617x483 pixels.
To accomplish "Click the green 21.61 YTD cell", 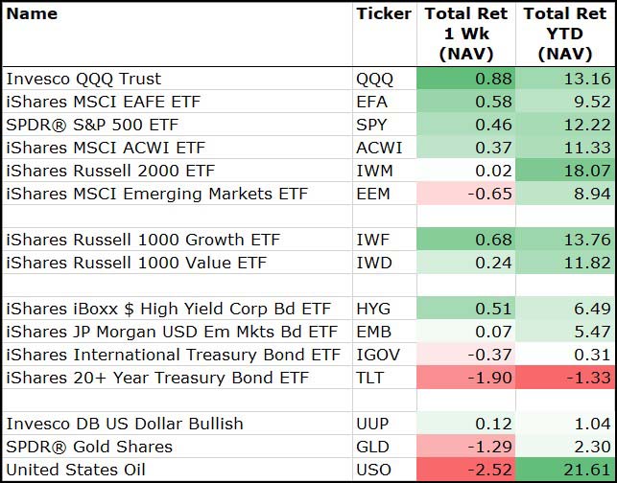I will pyautogui.click(x=565, y=470).
